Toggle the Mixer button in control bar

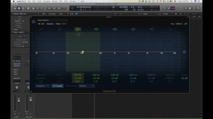coord(38,8)
